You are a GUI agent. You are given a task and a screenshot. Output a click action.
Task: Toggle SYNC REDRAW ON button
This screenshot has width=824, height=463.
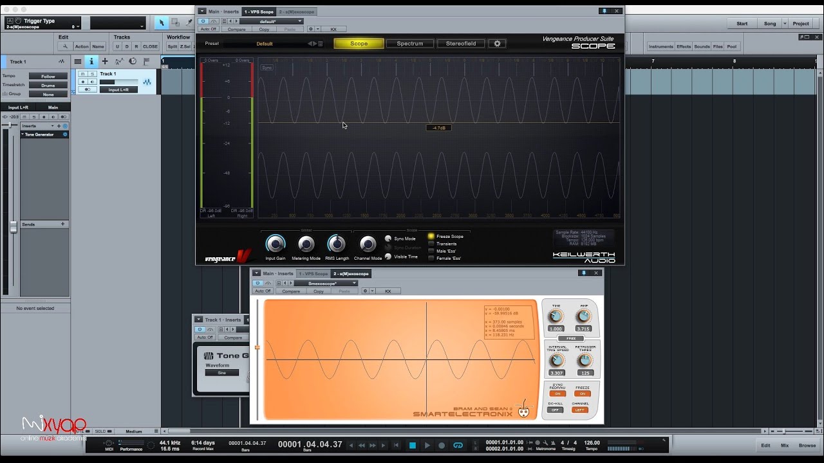tap(557, 394)
